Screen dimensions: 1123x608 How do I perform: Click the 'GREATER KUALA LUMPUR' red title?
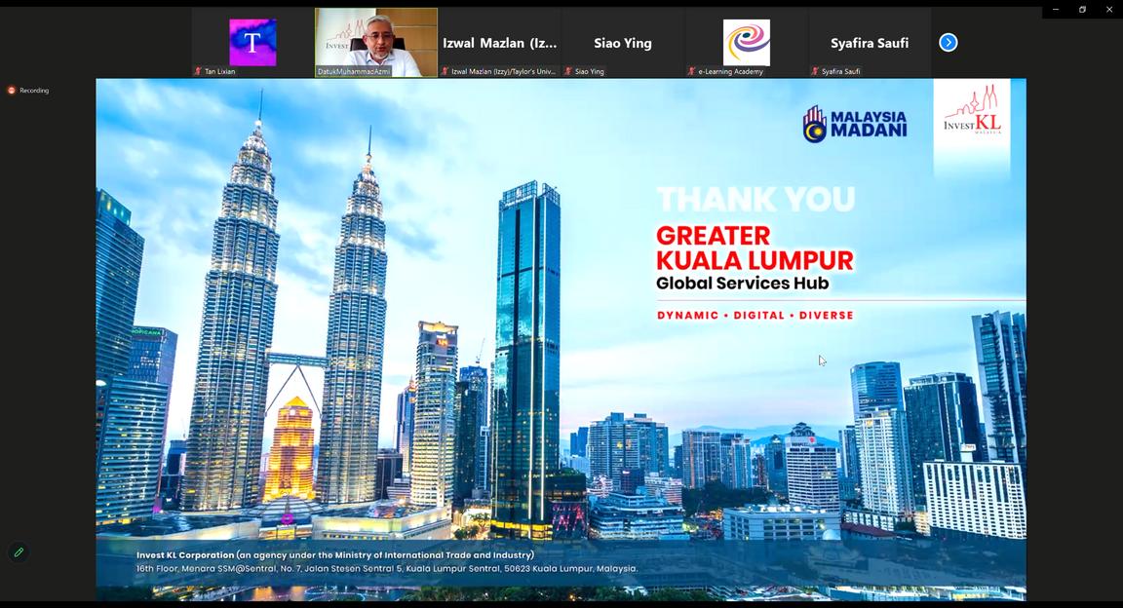click(755, 247)
